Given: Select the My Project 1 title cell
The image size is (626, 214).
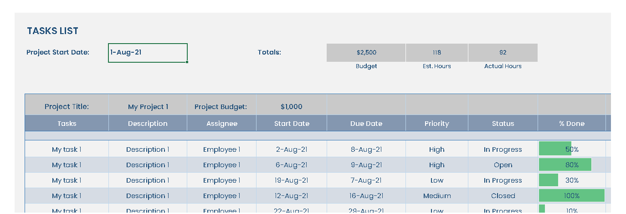Looking at the screenshot, I should [x=148, y=107].
